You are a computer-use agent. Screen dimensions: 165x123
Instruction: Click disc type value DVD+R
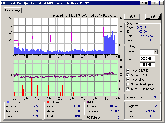pos(141,28)
